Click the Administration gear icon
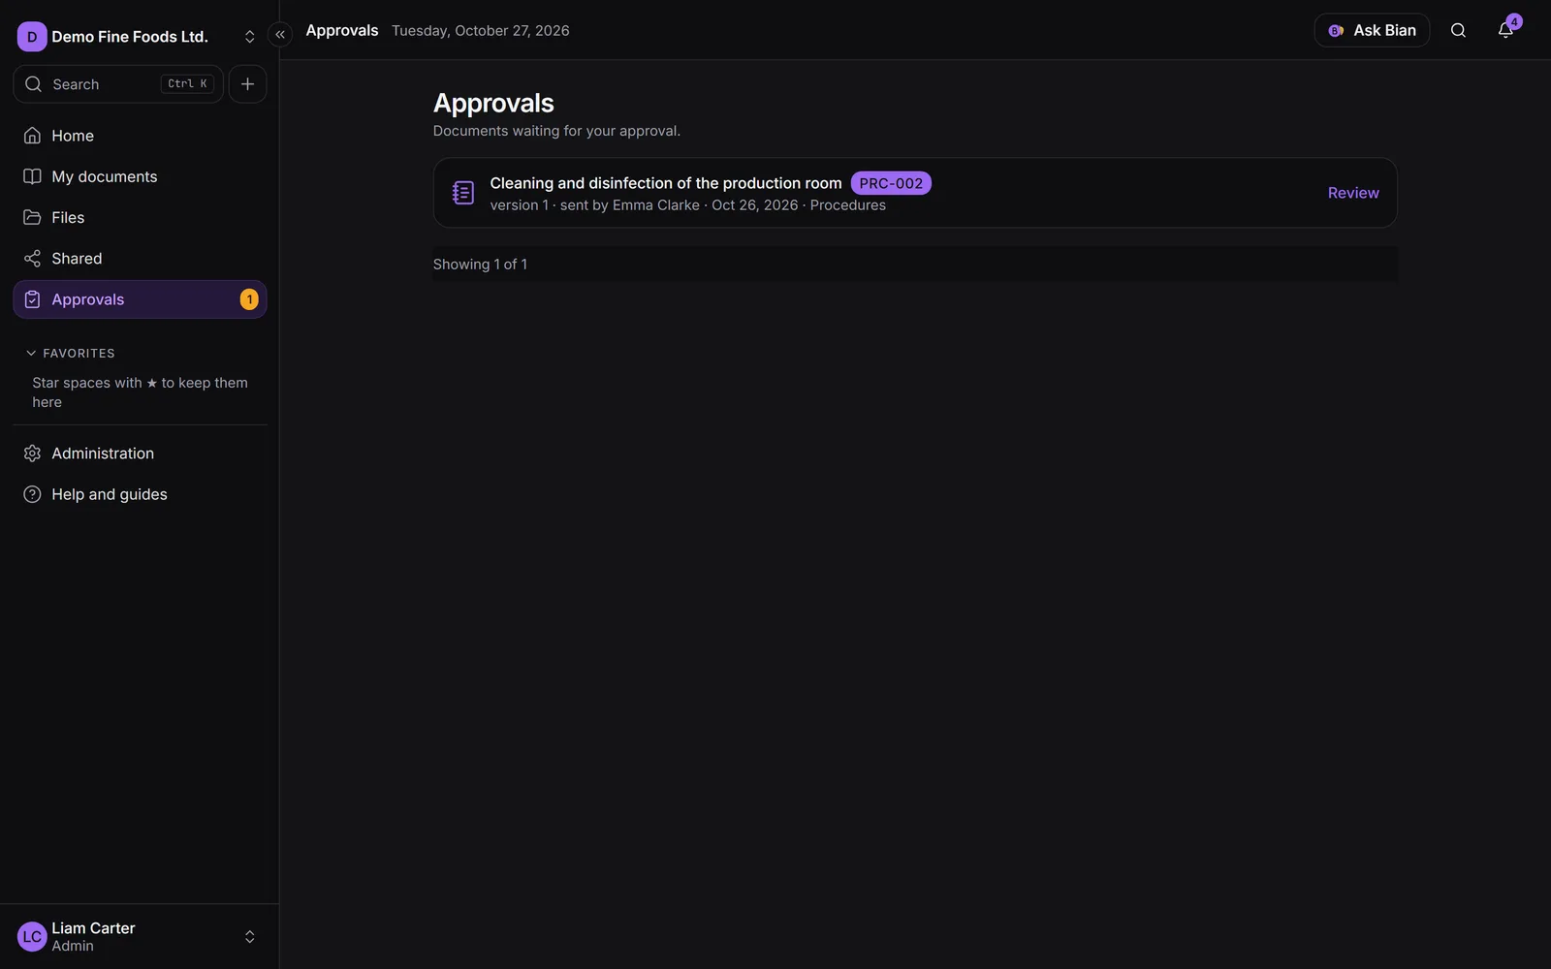 [x=32, y=453]
